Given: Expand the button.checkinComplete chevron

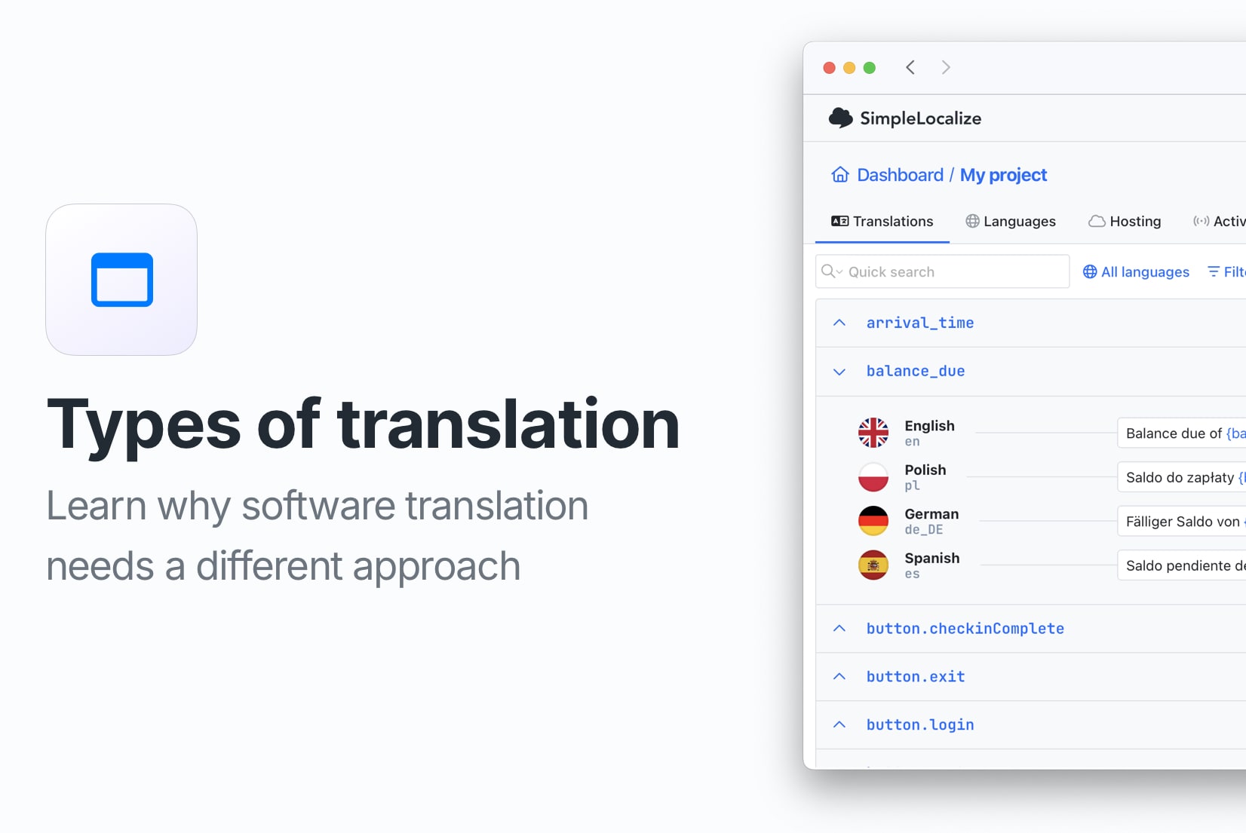Looking at the screenshot, I should 839,628.
